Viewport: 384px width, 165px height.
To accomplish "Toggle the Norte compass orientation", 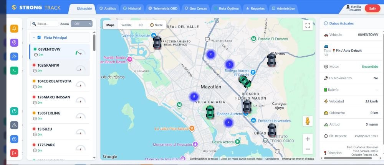I will coord(156,25).
